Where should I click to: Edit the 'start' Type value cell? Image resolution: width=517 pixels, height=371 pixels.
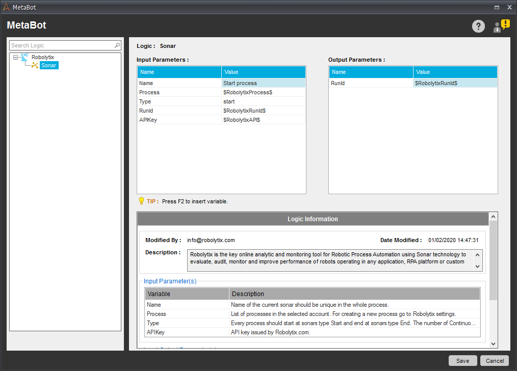[x=264, y=101]
